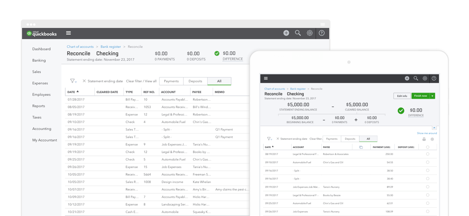469x216 pixels.
Task: Mark the 250.00 Robertson & Associates row cleared
Action: [x=427, y=154]
